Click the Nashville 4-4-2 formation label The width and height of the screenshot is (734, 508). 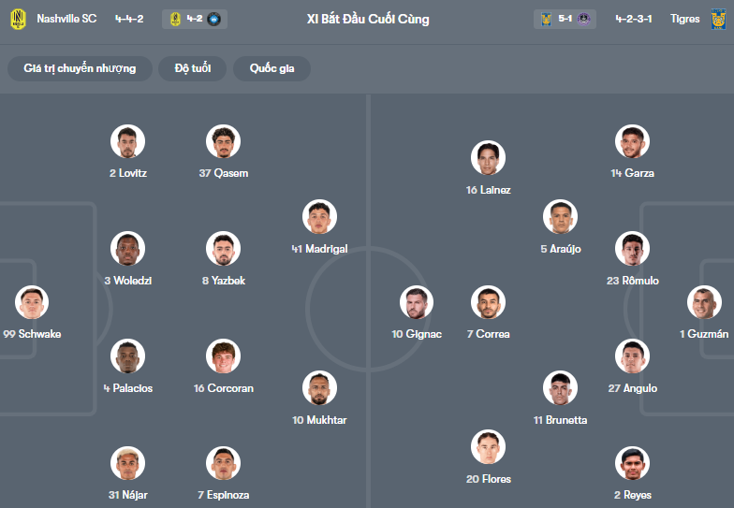pos(129,19)
